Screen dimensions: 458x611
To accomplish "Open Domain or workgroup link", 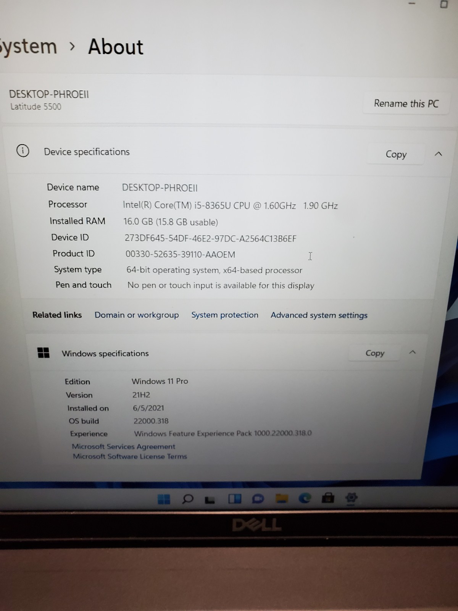I will click(137, 315).
